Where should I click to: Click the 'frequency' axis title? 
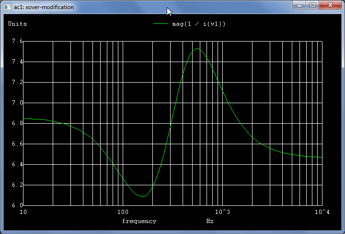pos(139,221)
